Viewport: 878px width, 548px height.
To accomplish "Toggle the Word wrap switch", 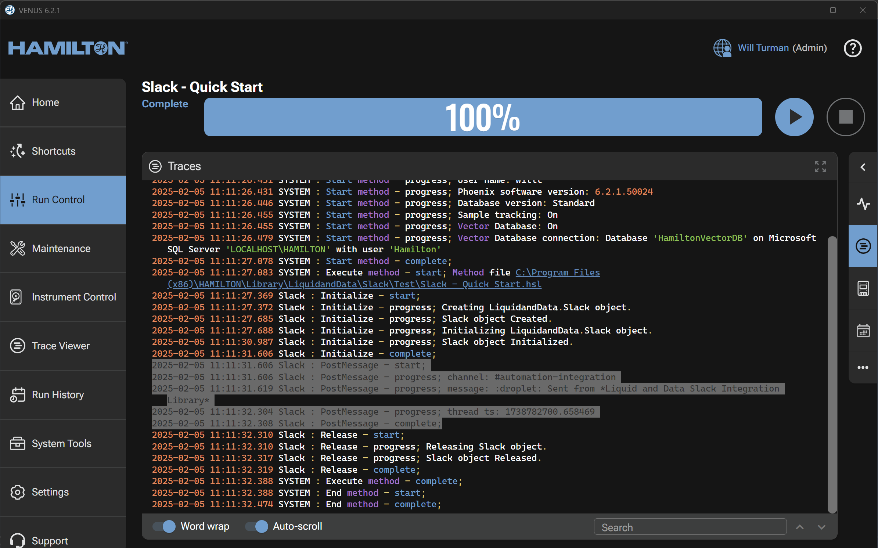I will [x=164, y=526].
